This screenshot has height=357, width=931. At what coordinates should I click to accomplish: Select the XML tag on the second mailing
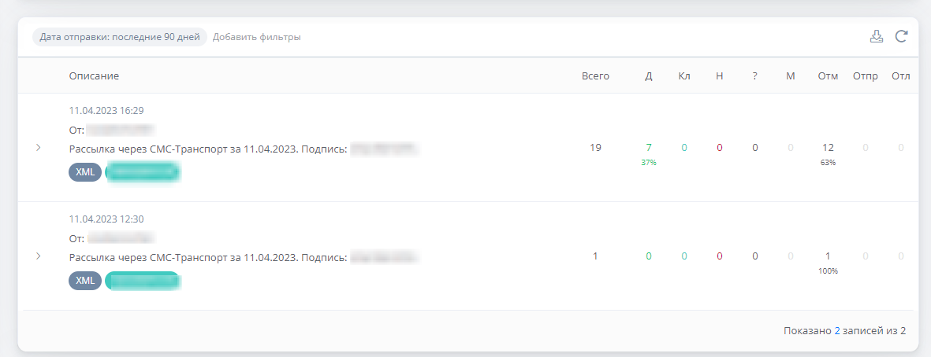click(x=85, y=280)
